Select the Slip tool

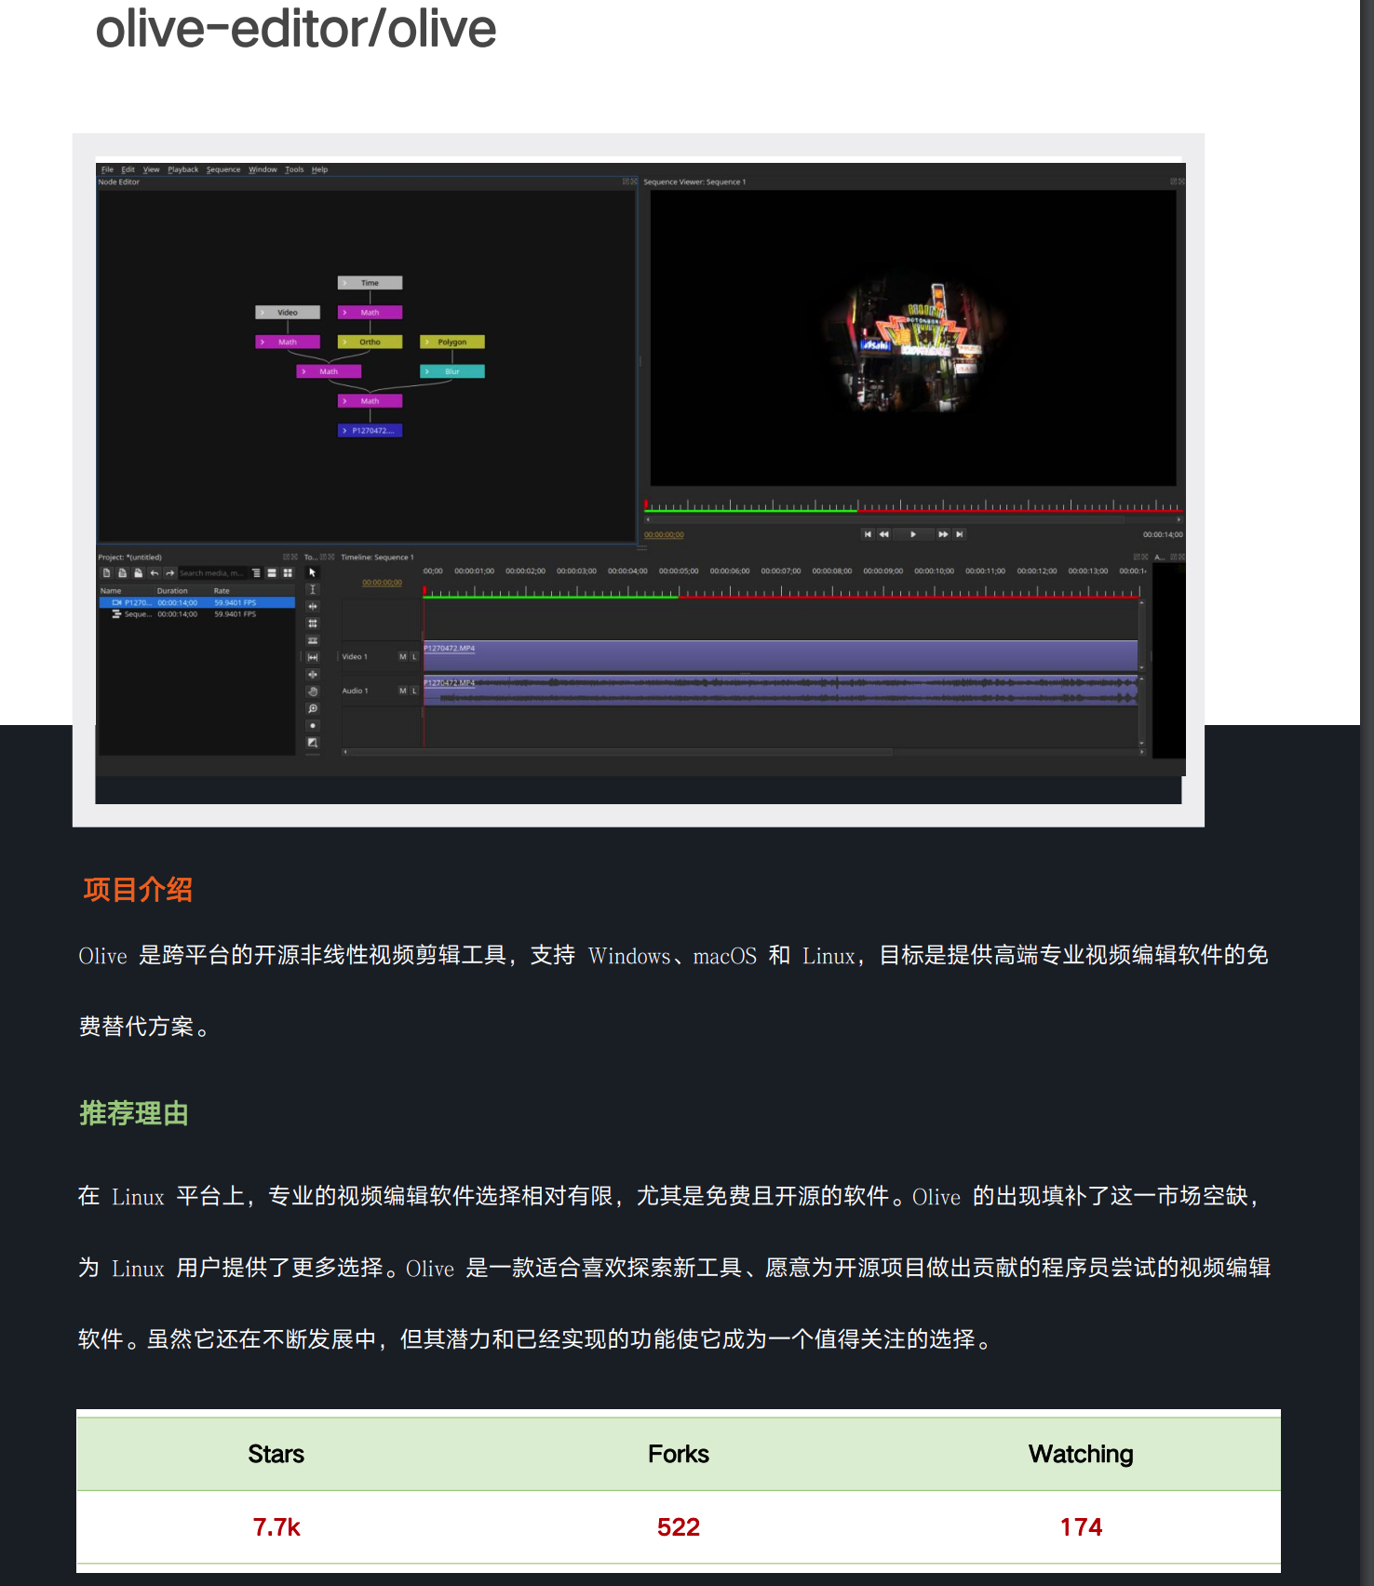(x=313, y=657)
